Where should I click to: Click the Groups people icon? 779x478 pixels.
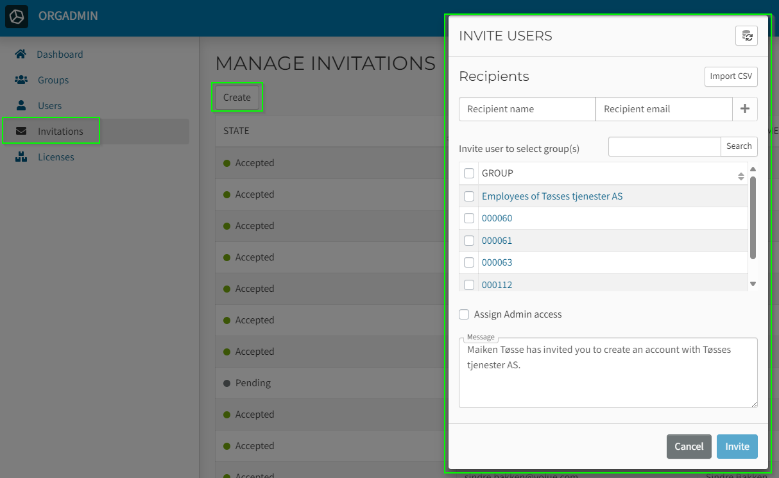[x=21, y=80]
